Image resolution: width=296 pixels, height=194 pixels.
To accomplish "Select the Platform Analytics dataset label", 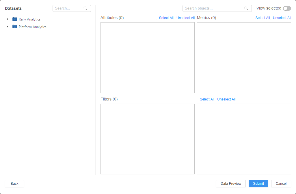I will point(32,27).
